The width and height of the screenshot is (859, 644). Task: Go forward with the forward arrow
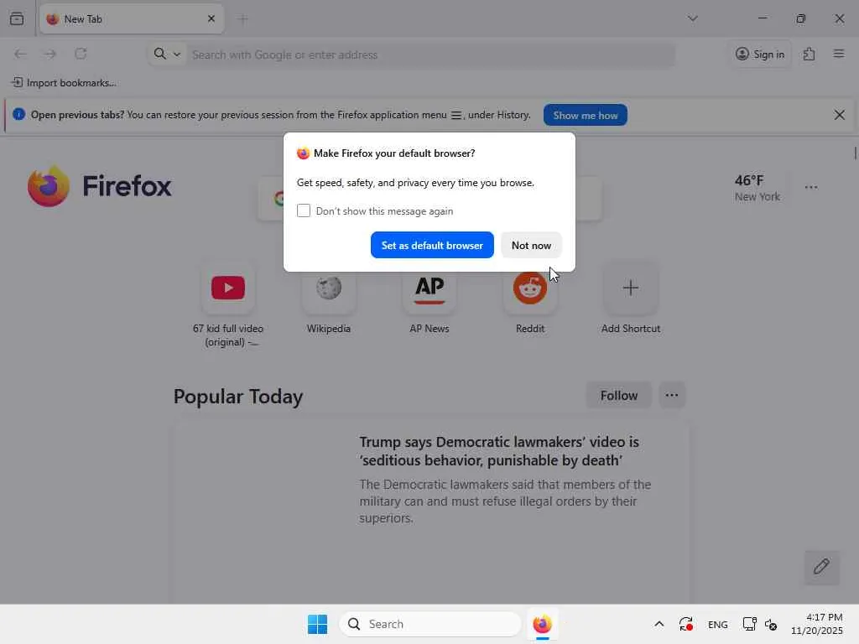[50, 54]
